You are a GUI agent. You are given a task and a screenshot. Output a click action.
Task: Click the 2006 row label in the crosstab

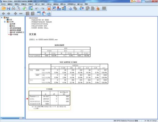(x=37, y=70)
